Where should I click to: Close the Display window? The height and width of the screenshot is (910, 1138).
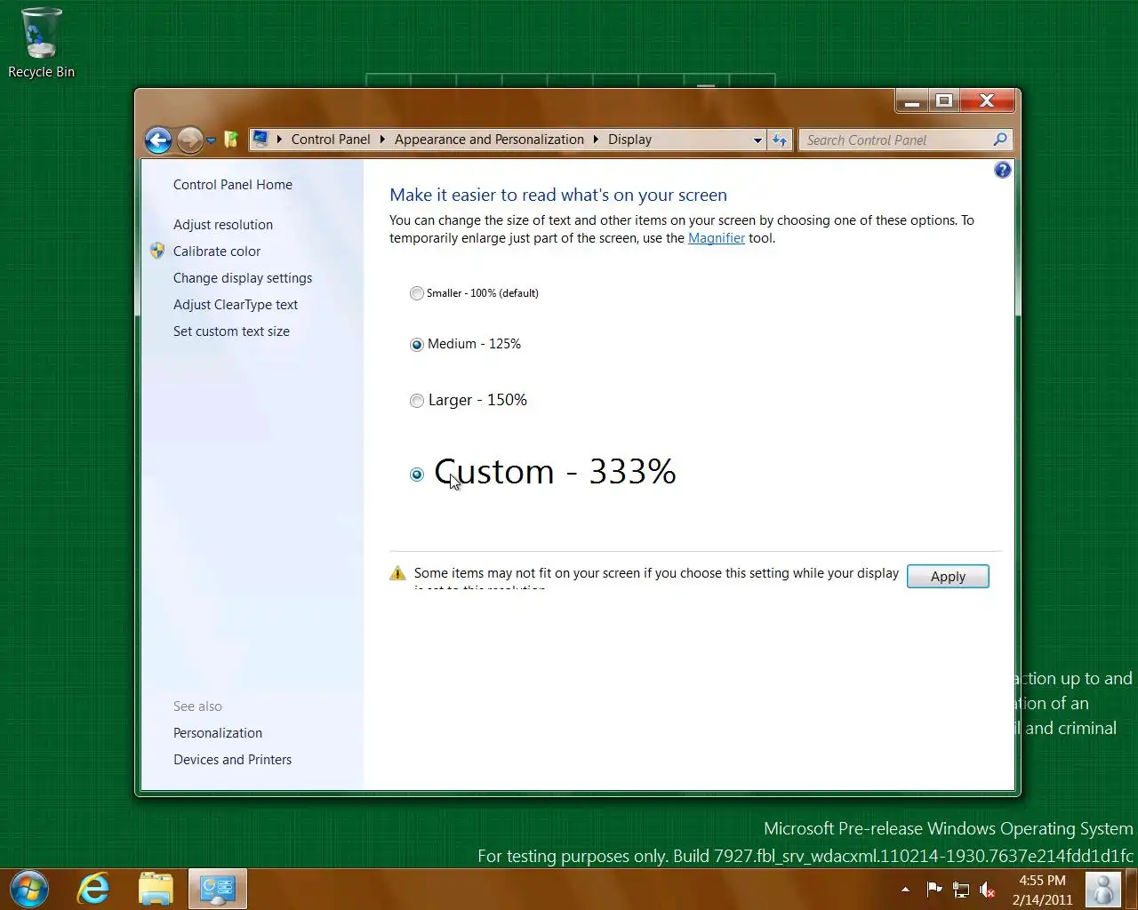coord(987,101)
